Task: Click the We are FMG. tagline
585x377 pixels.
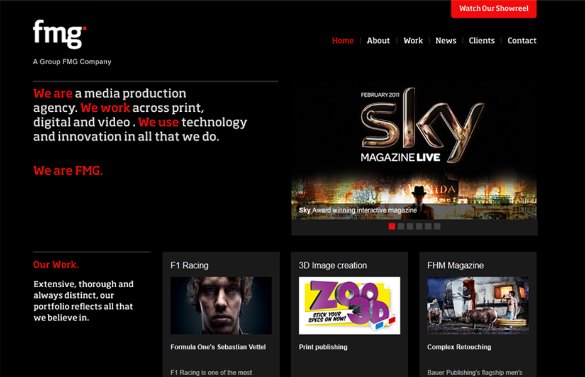Action: pos(68,171)
